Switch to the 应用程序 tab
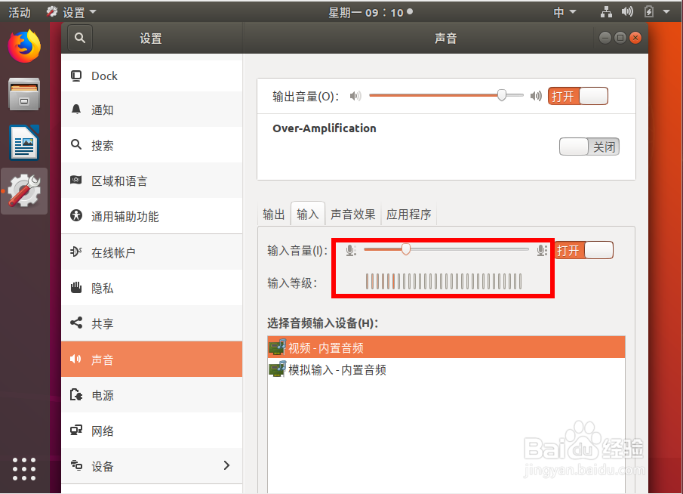The width and height of the screenshot is (683, 494). [x=408, y=214]
